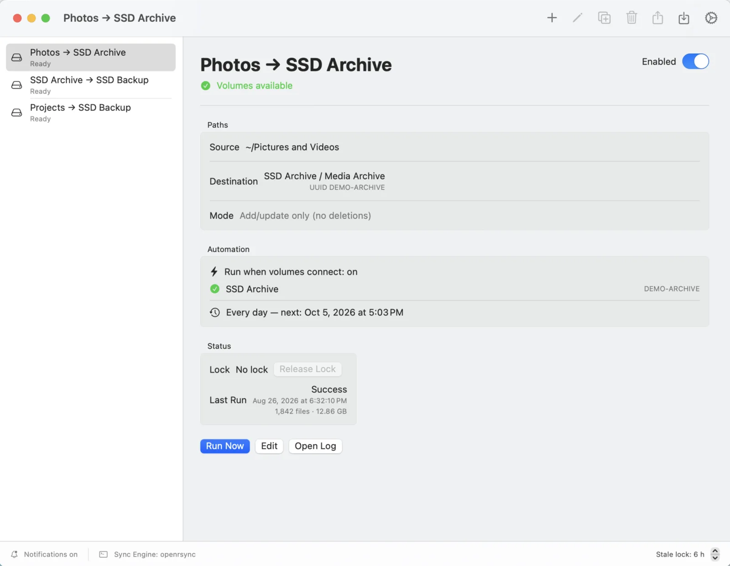
Task: Click the Success last run status
Action: pyautogui.click(x=329, y=389)
